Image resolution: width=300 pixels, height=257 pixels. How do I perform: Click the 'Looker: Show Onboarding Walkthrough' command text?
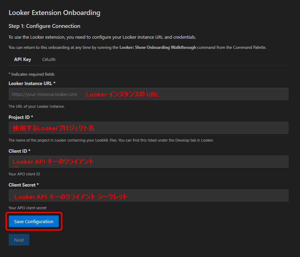tap(158, 47)
